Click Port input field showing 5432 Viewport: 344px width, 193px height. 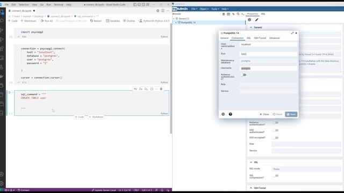pos(268,54)
